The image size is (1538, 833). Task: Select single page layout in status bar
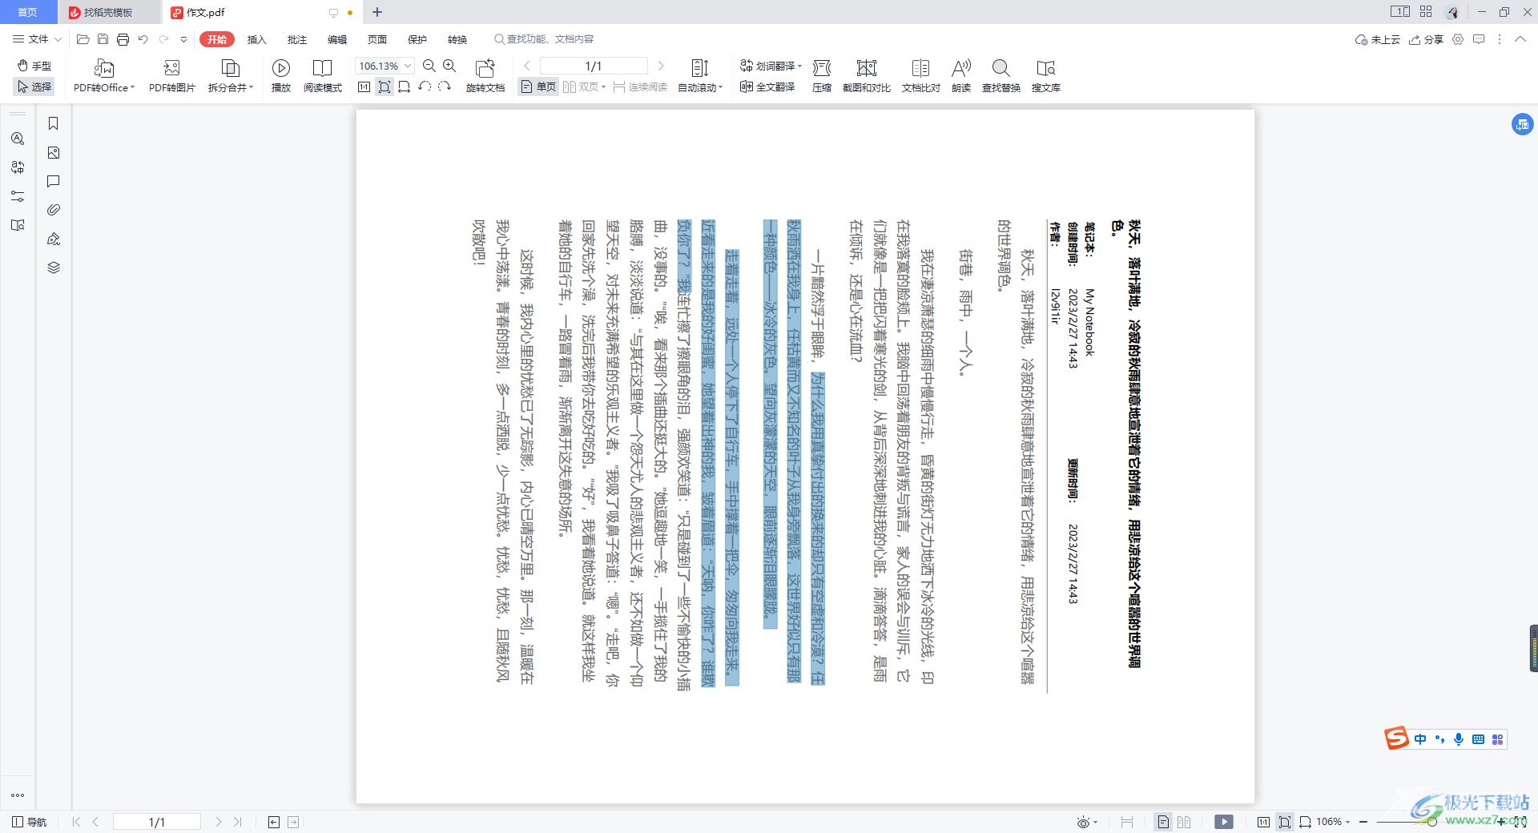(x=1163, y=822)
